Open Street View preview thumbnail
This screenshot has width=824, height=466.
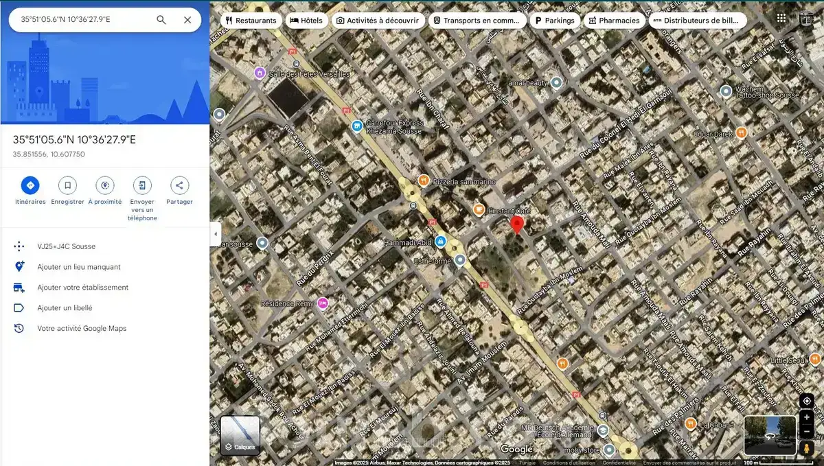point(768,435)
